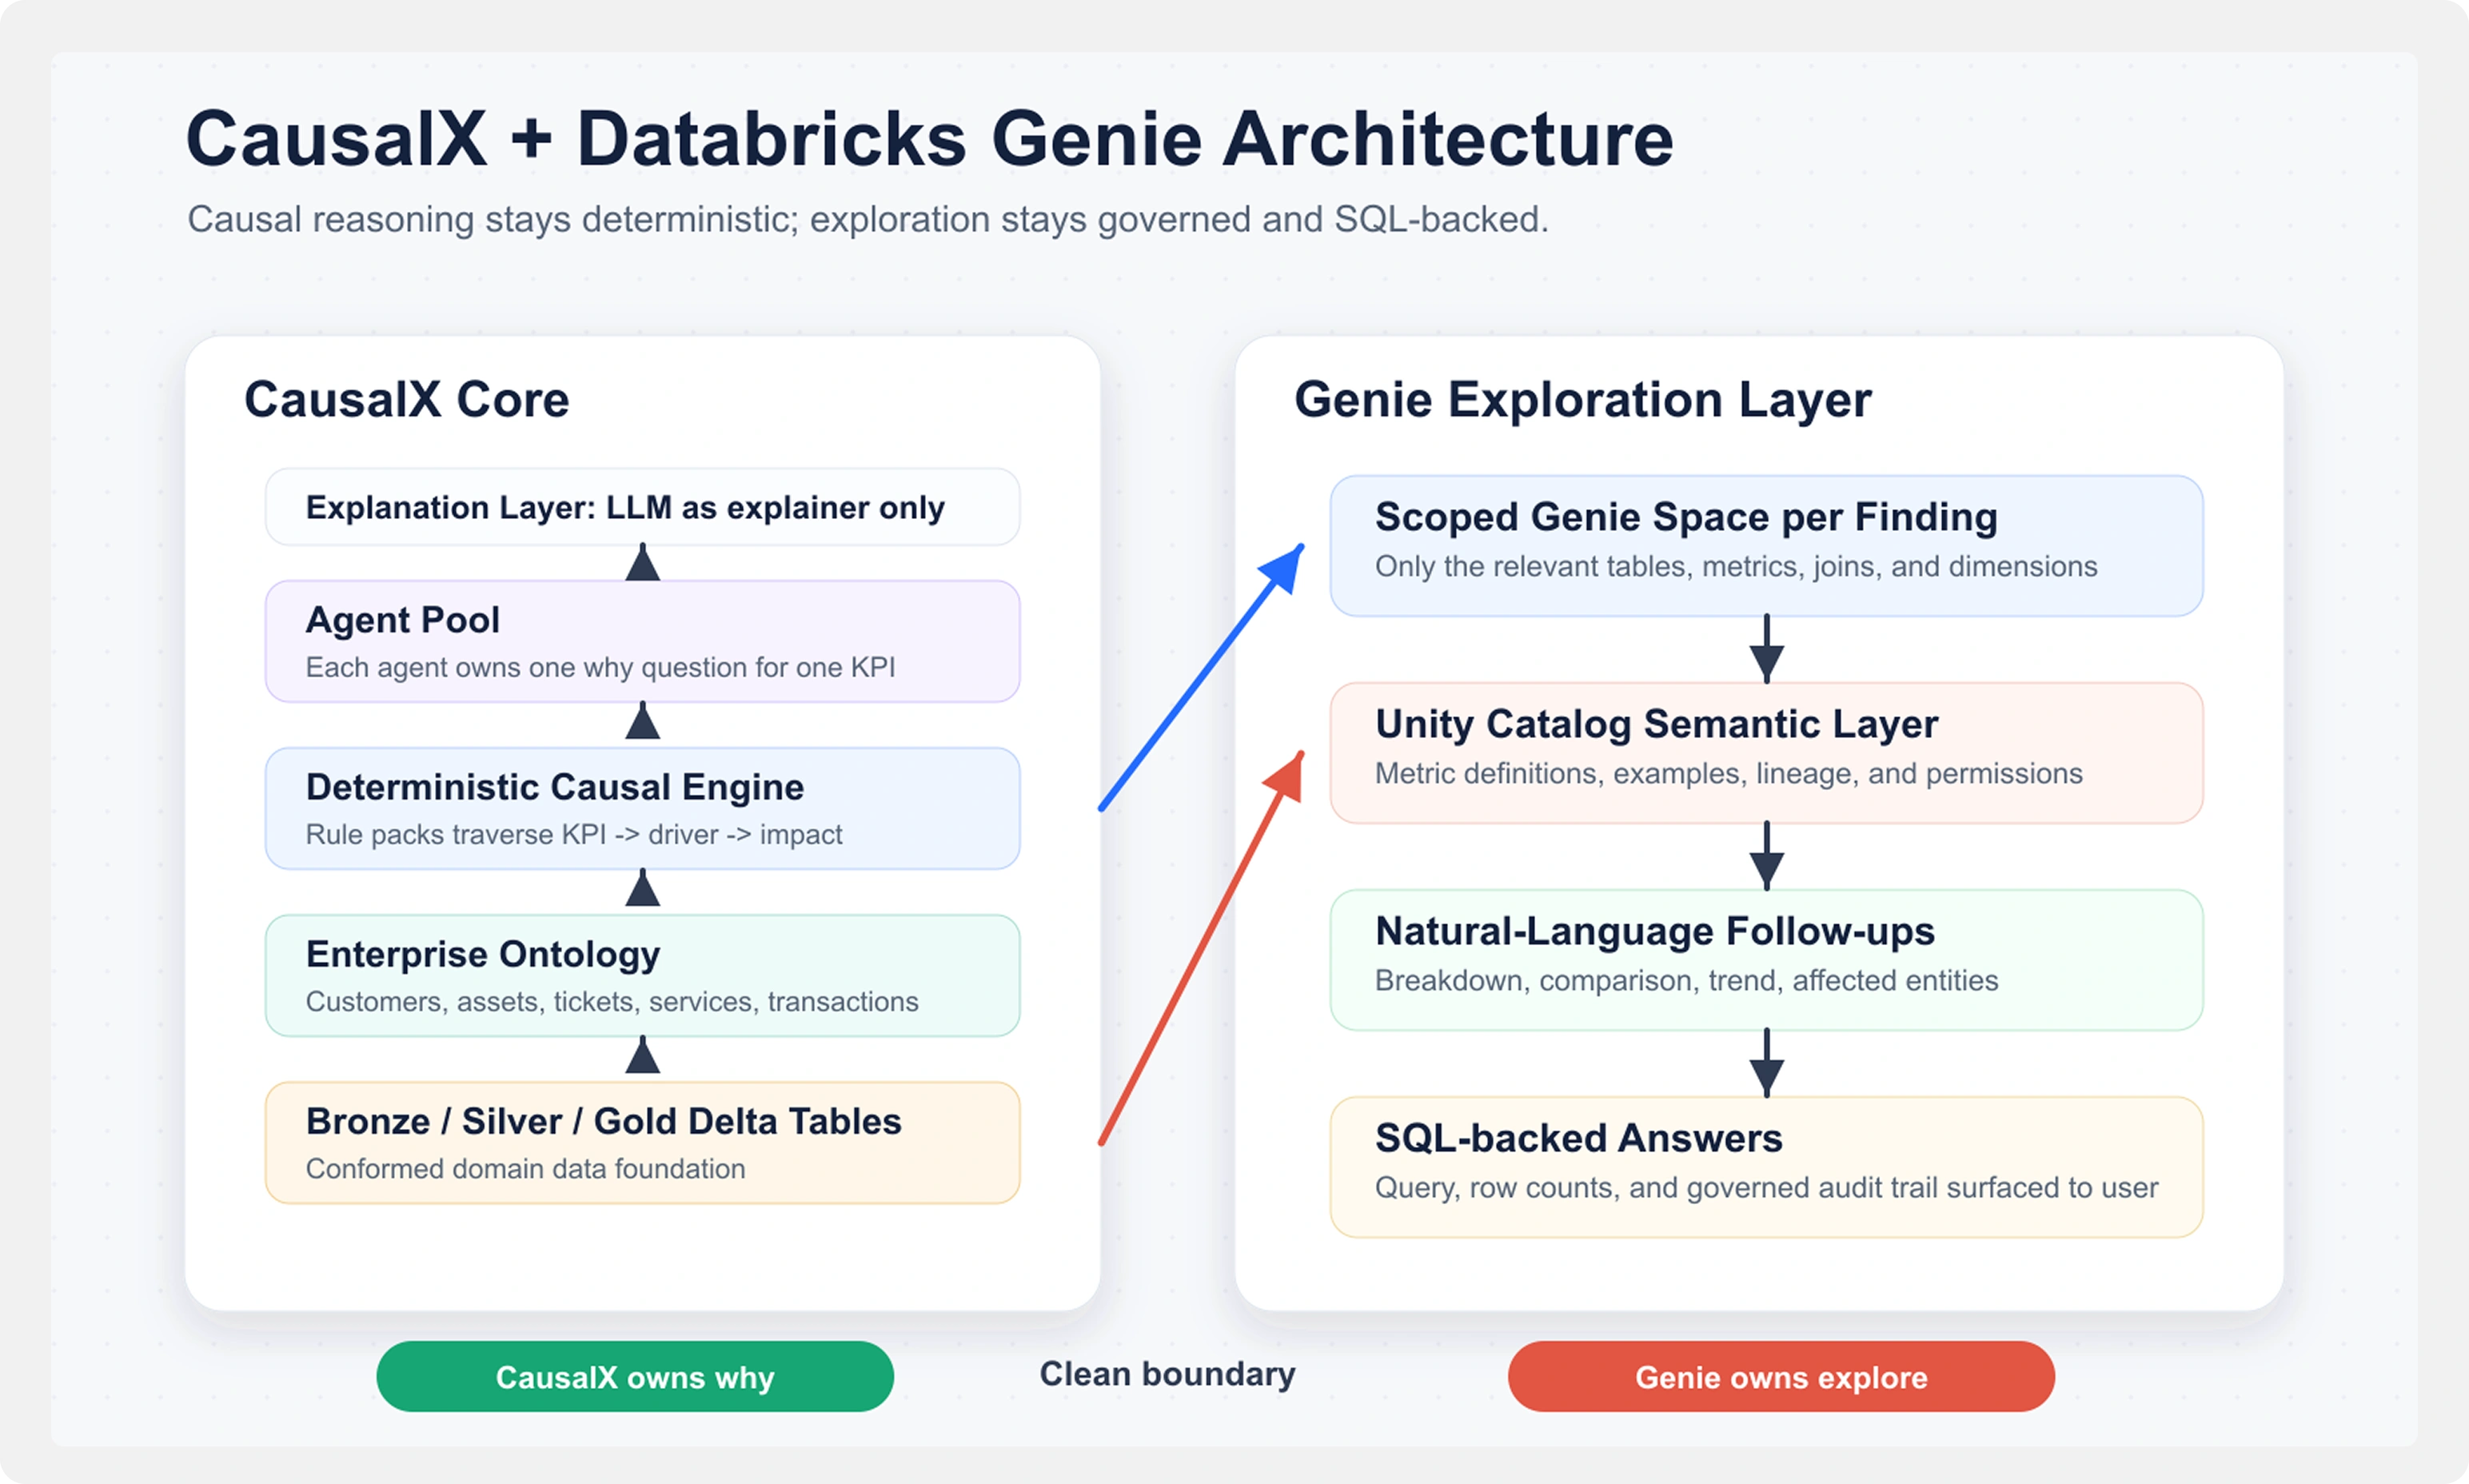Click the "CausalX + Databricks Genie Architecture" title
2469x1484 pixels.
[929, 139]
